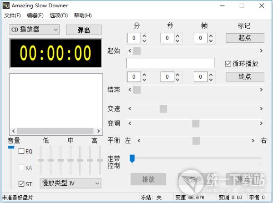Click the end frames input field

200,77
